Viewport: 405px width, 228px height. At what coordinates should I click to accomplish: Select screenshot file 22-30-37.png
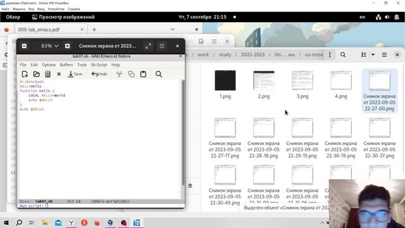[x=380, y=138]
